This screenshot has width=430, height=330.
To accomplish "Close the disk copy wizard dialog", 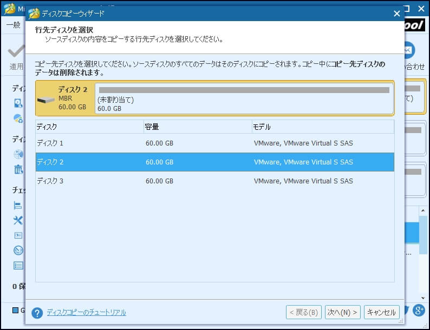I will click(396, 13).
